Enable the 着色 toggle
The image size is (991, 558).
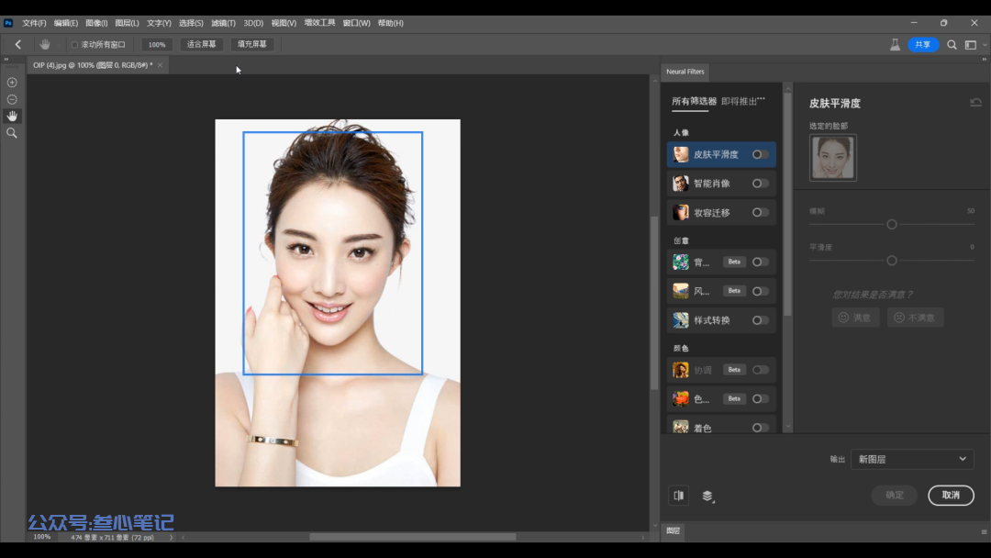click(761, 428)
